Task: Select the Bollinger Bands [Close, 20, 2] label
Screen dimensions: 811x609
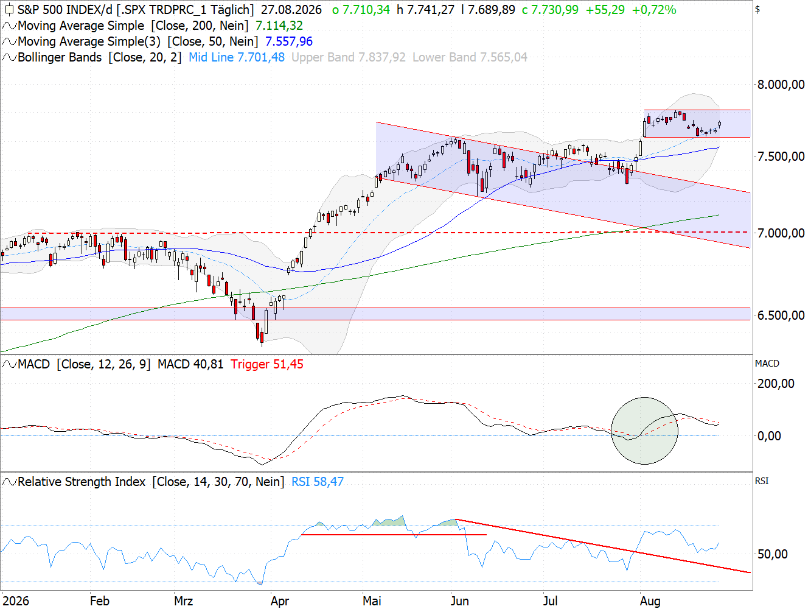Action: pyautogui.click(x=100, y=57)
